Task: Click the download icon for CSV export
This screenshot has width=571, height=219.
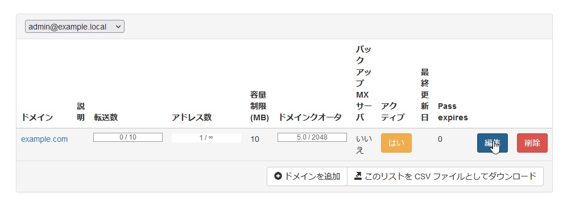Action: pyautogui.click(x=358, y=176)
